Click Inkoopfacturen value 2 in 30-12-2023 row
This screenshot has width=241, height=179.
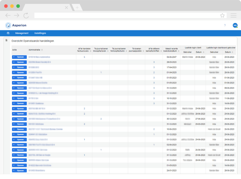[101, 119]
